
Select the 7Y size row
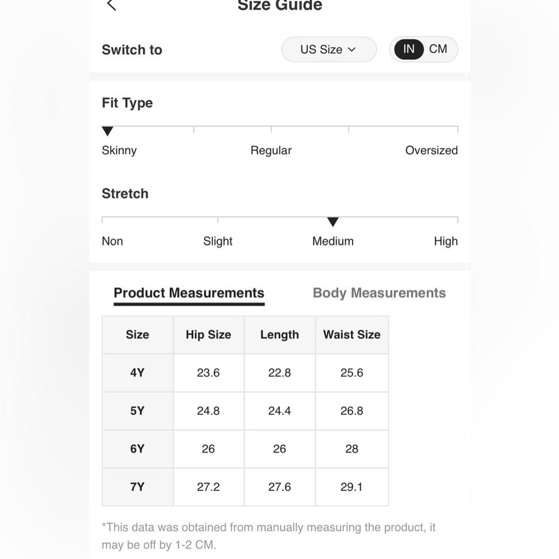point(245,487)
